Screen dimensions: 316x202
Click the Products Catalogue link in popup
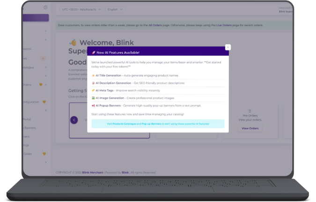click(x=124, y=124)
